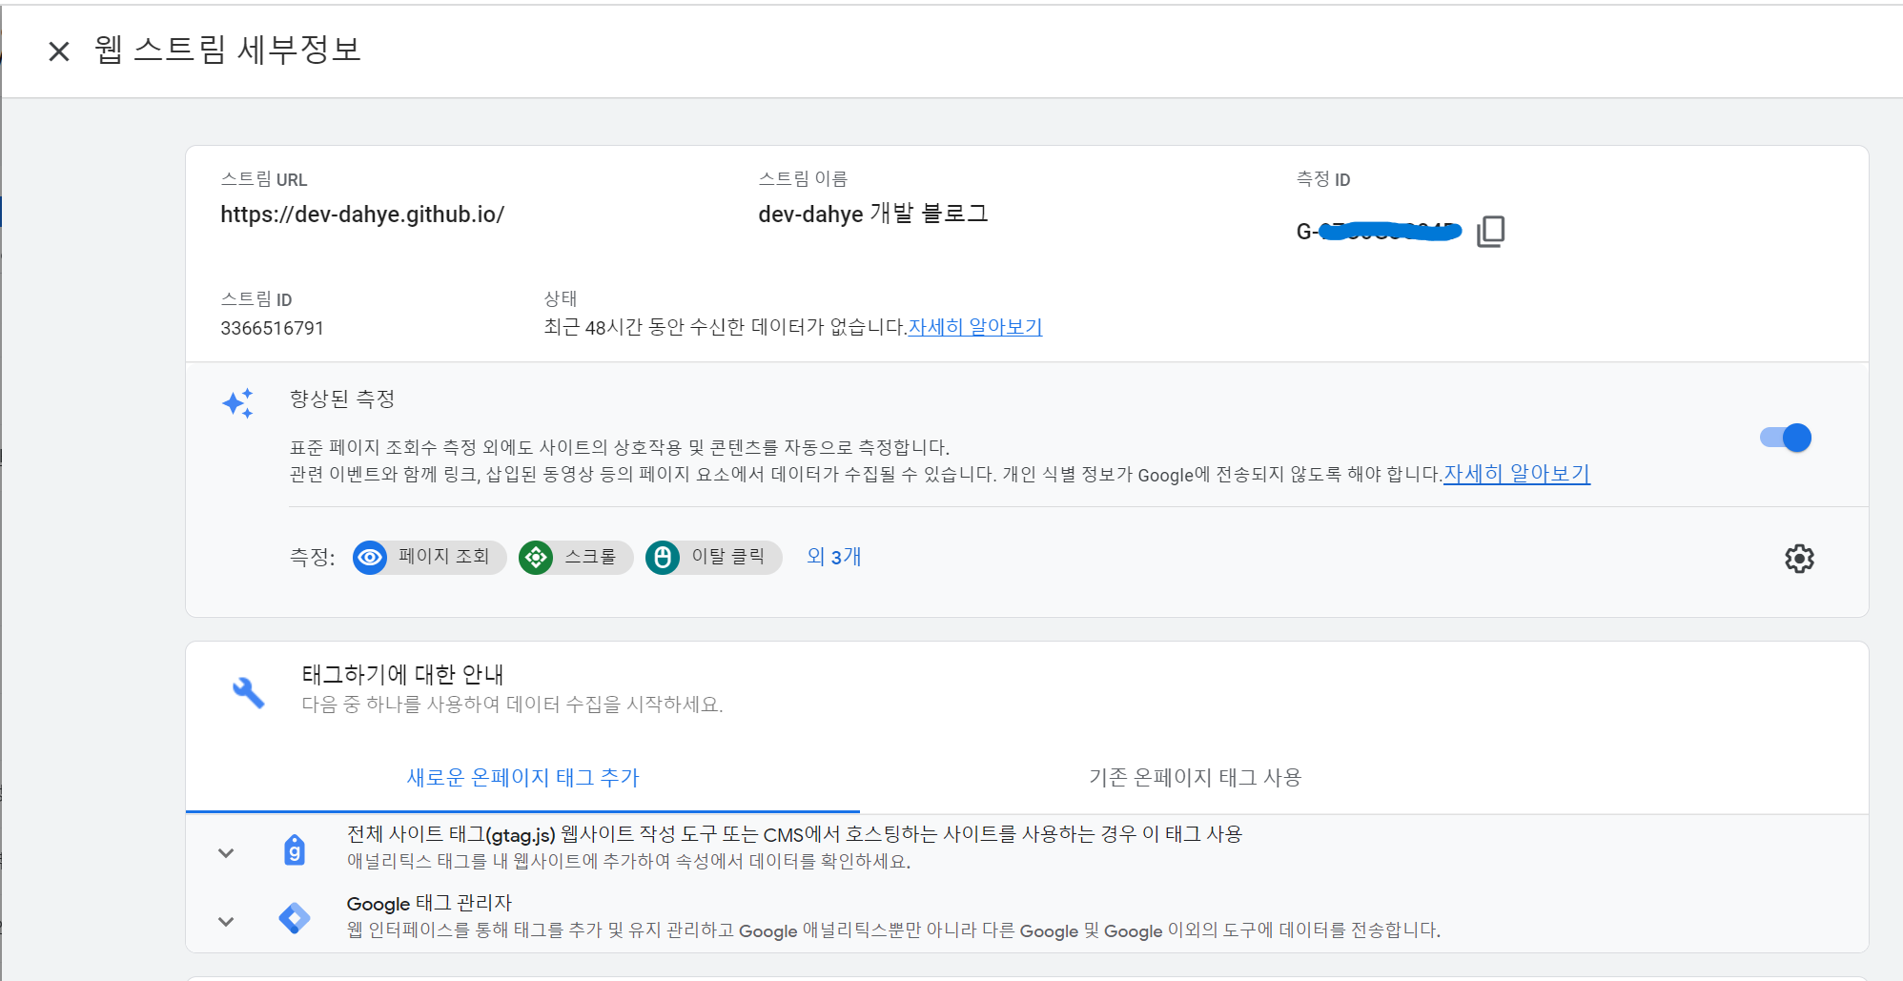
Task: Click the 스트림 이름 label
Action: pyautogui.click(x=803, y=179)
